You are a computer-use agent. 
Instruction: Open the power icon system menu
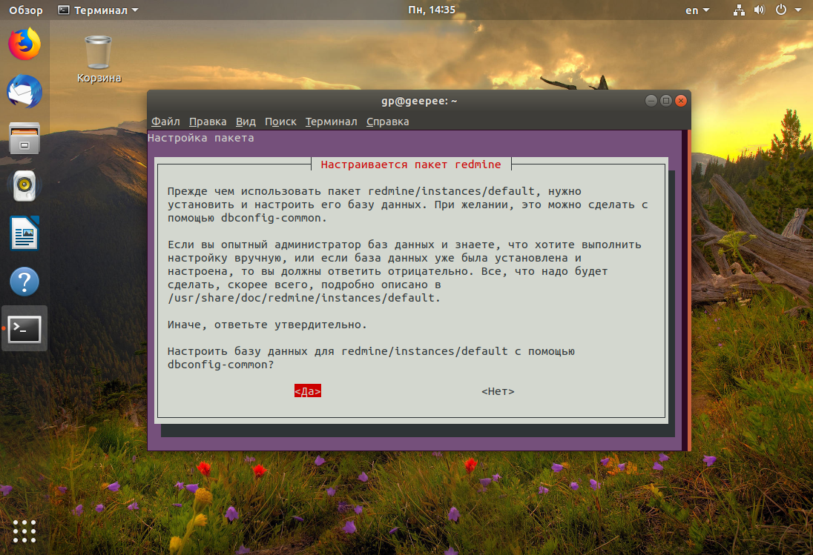pyautogui.click(x=781, y=10)
